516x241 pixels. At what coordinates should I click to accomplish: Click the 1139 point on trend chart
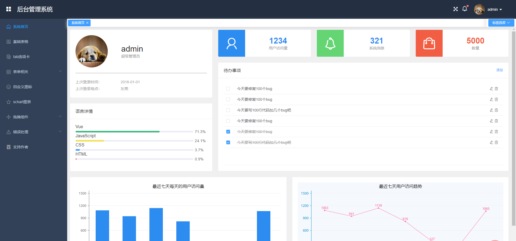click(378, 208)
